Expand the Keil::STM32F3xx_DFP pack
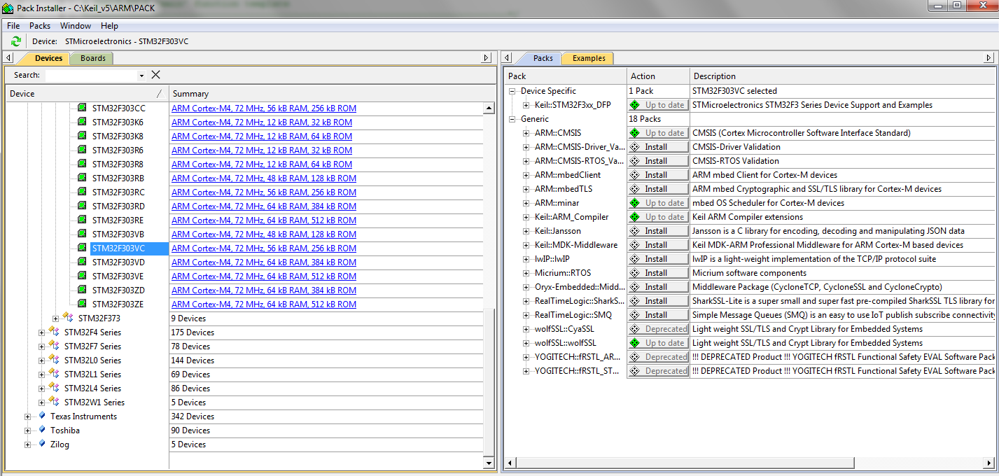999x476 pixels. 526,105
